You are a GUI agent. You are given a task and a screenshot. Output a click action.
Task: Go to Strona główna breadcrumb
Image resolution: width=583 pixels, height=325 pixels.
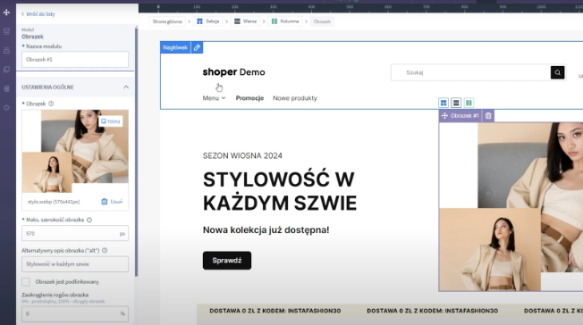[x=167, y=21]
